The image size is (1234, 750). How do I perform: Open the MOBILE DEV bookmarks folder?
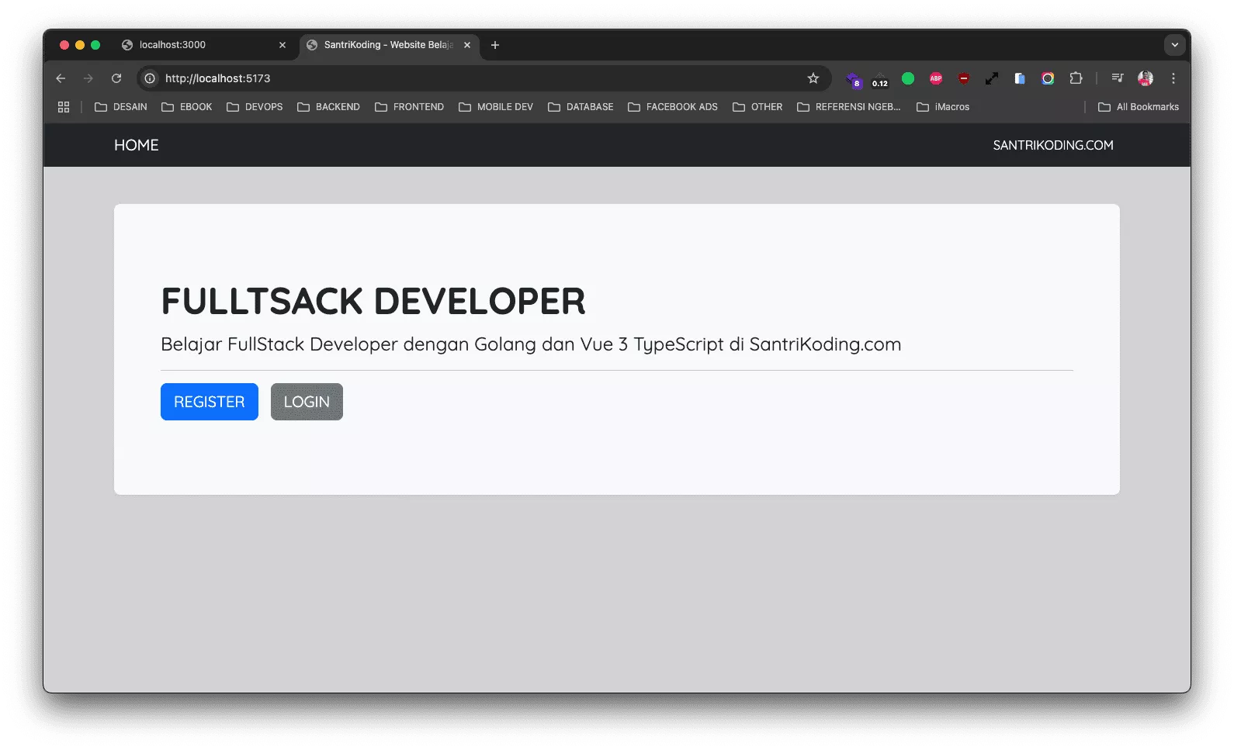(496, 107)
